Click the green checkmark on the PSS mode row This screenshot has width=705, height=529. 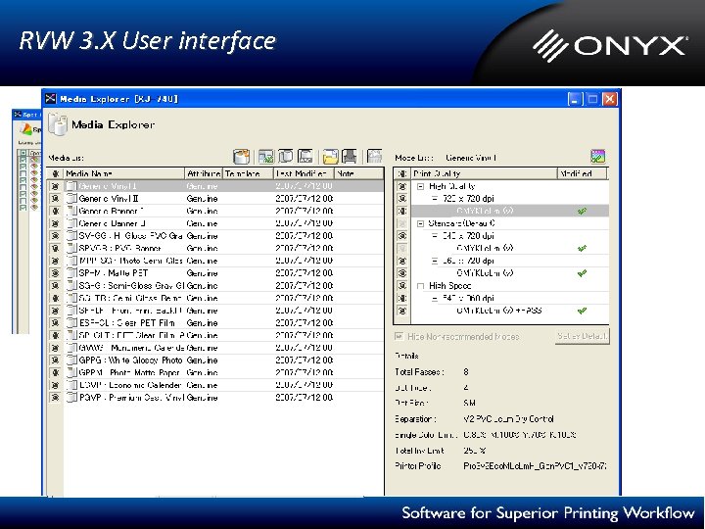click(582, 311)
